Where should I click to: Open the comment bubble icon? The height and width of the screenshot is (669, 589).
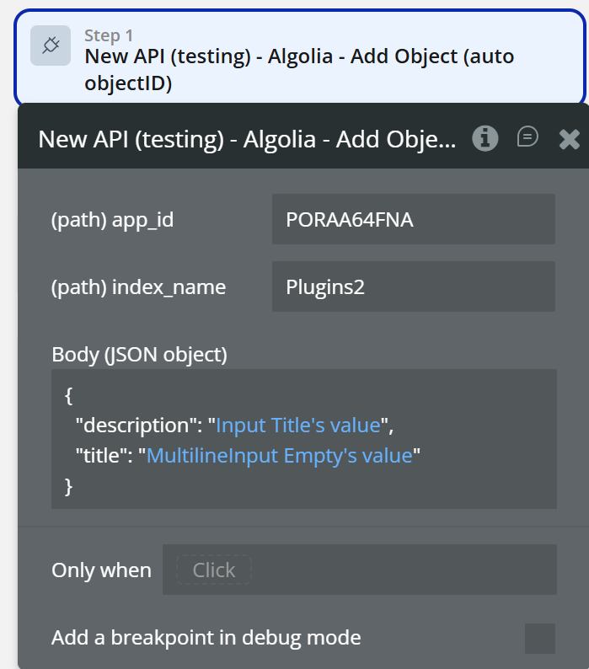coord(527,137)
